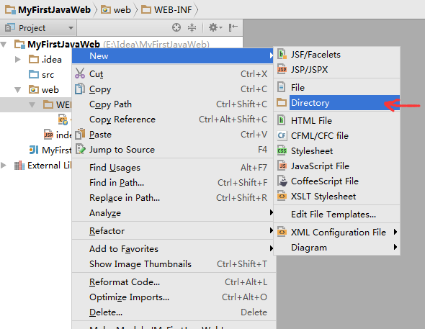
Task: Choose Stylesheet in New submenu
Action: [x=336, y=150]
